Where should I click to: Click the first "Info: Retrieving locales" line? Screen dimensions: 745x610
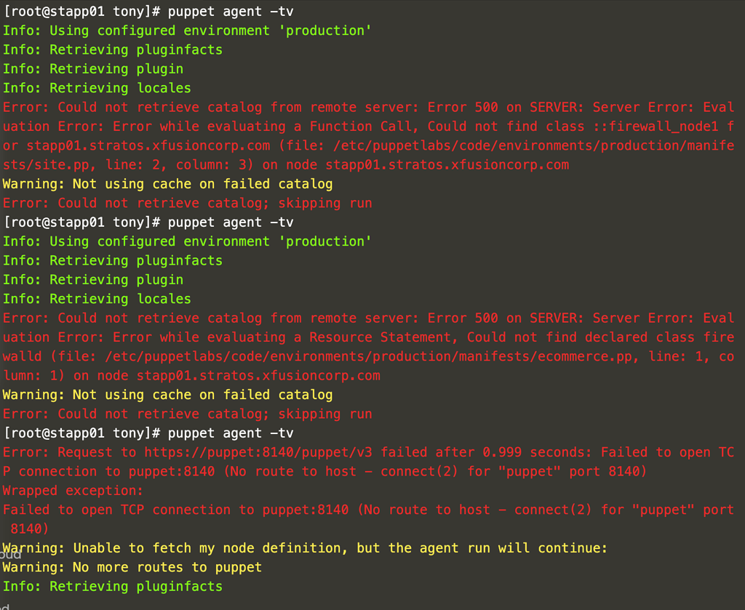tap(97, 88)
